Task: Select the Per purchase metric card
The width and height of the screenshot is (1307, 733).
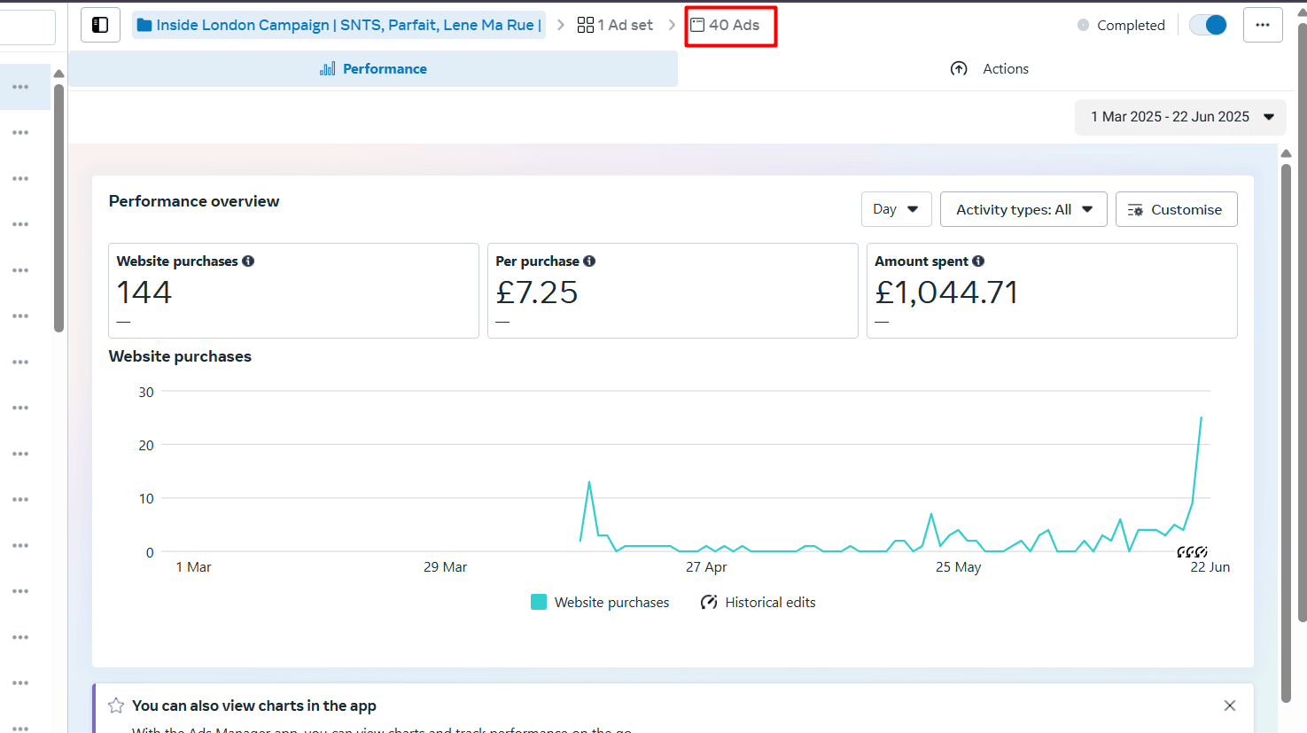Action: (673, 291)
